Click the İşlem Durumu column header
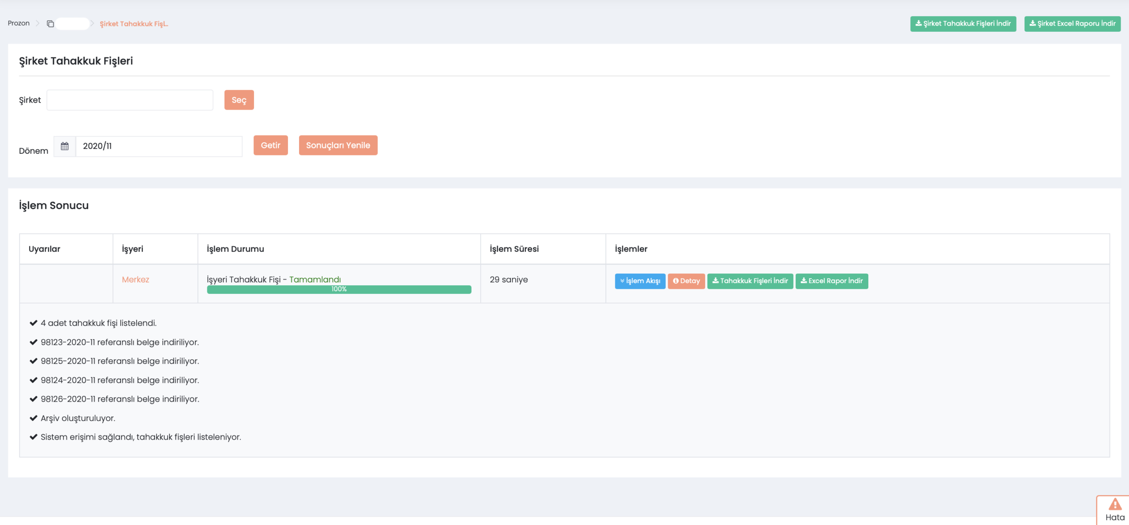 click(x=236, y=249)
